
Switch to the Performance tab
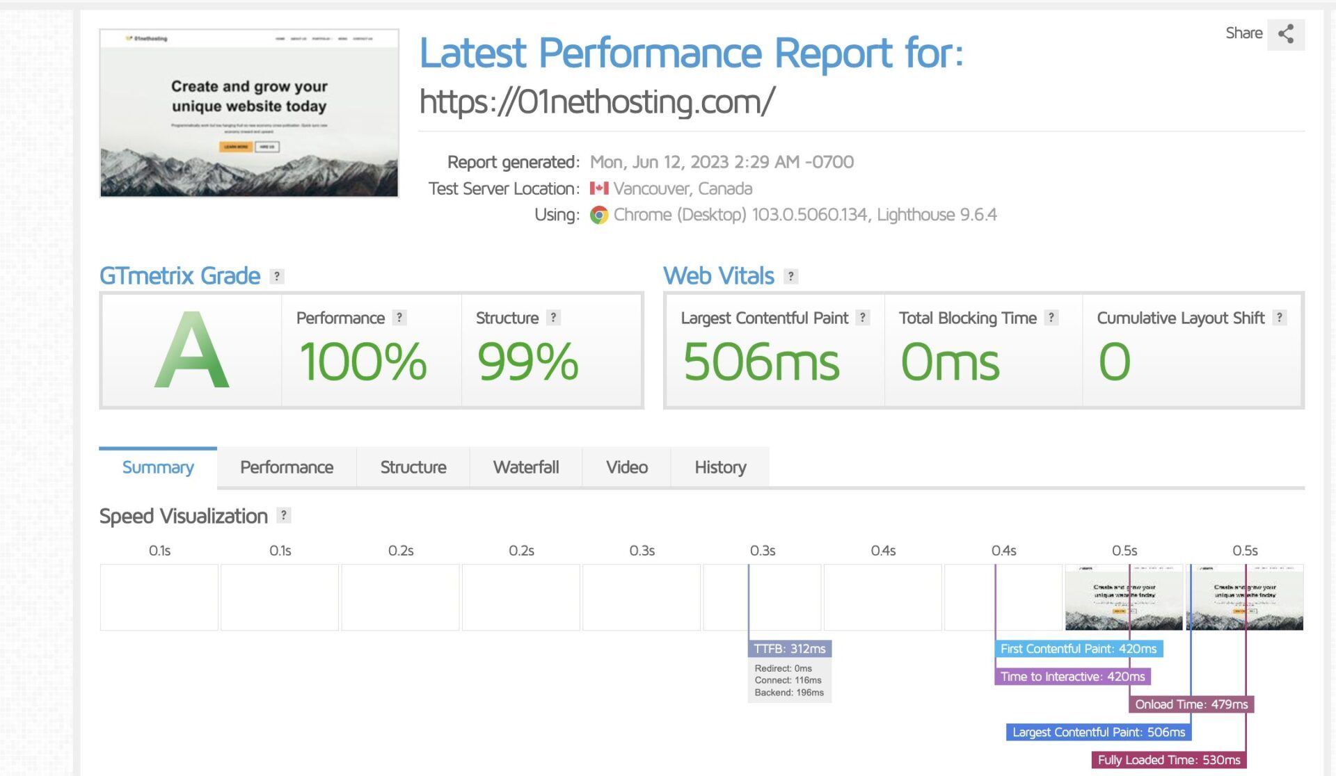[287, 467]
